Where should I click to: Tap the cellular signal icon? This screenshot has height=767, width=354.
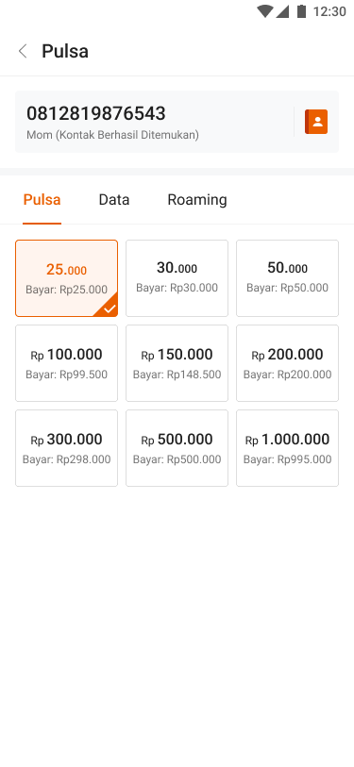(282, 11)
